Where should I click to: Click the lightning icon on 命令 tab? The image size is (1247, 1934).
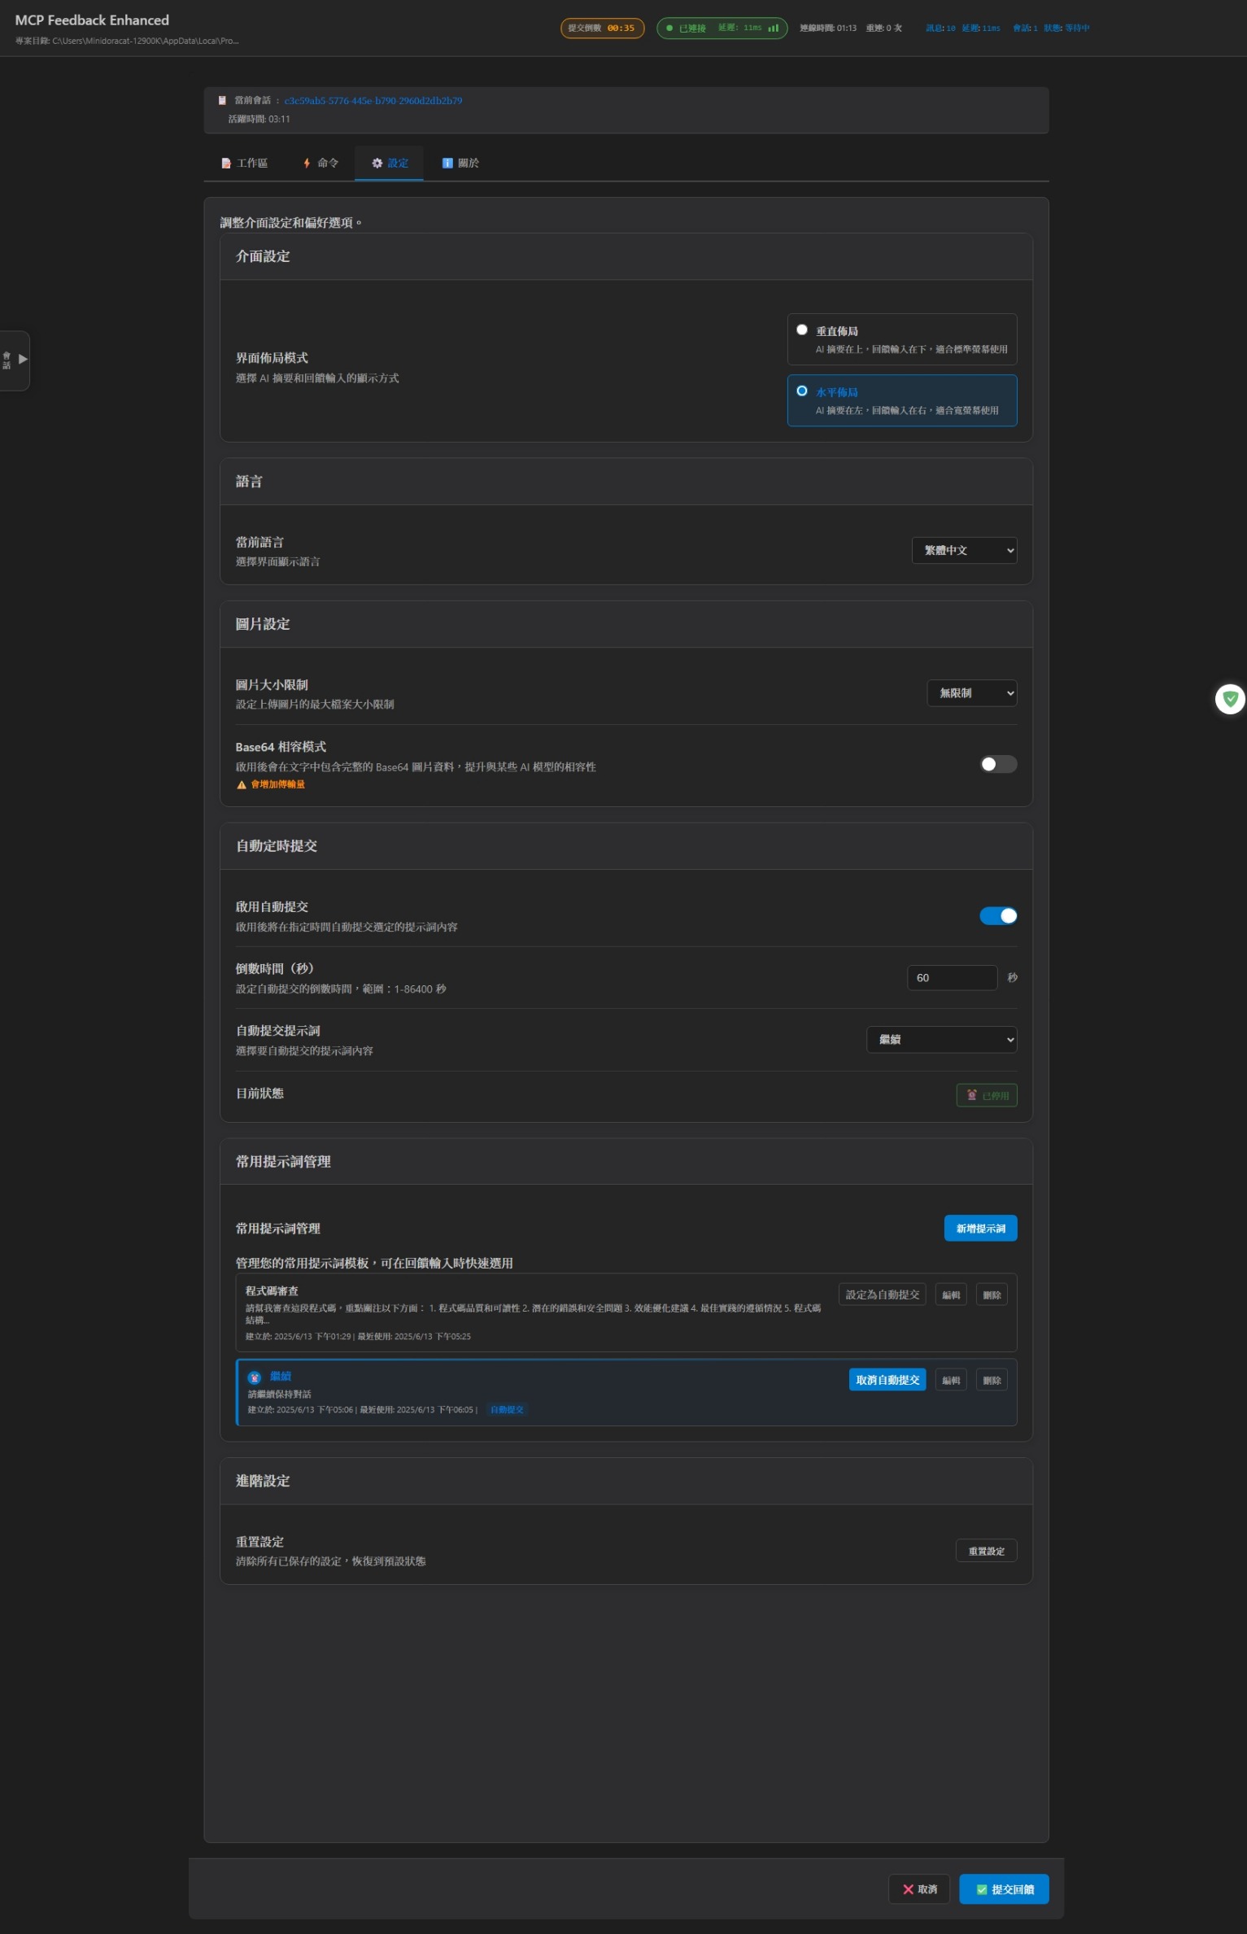307,163
